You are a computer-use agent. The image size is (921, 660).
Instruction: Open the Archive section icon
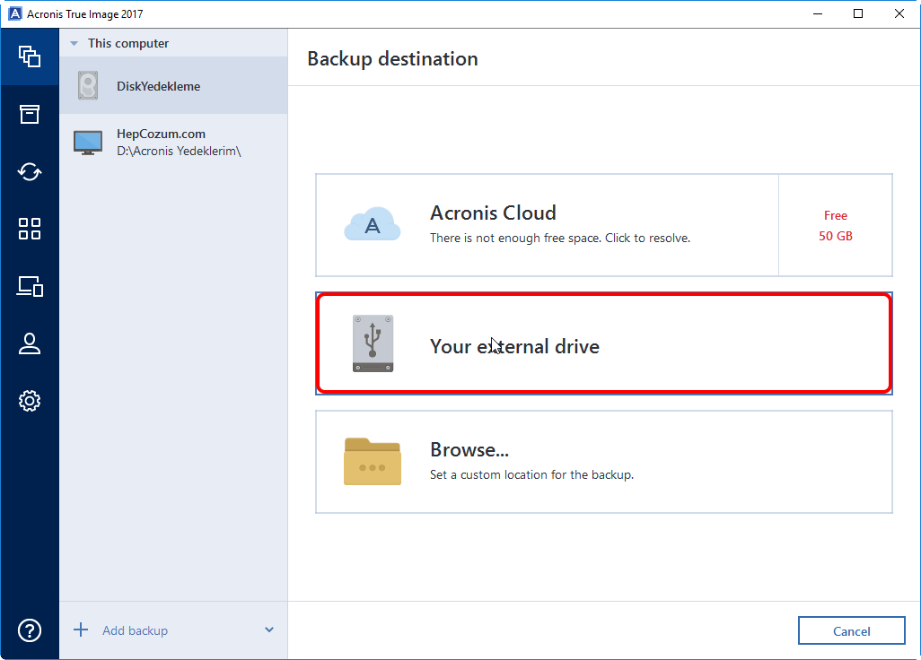(x=30, y=114)
